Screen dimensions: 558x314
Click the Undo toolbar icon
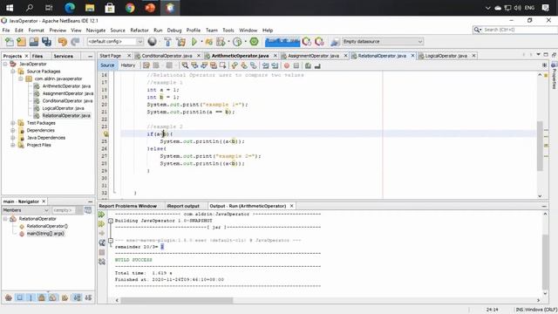click(x=63, y=42)
